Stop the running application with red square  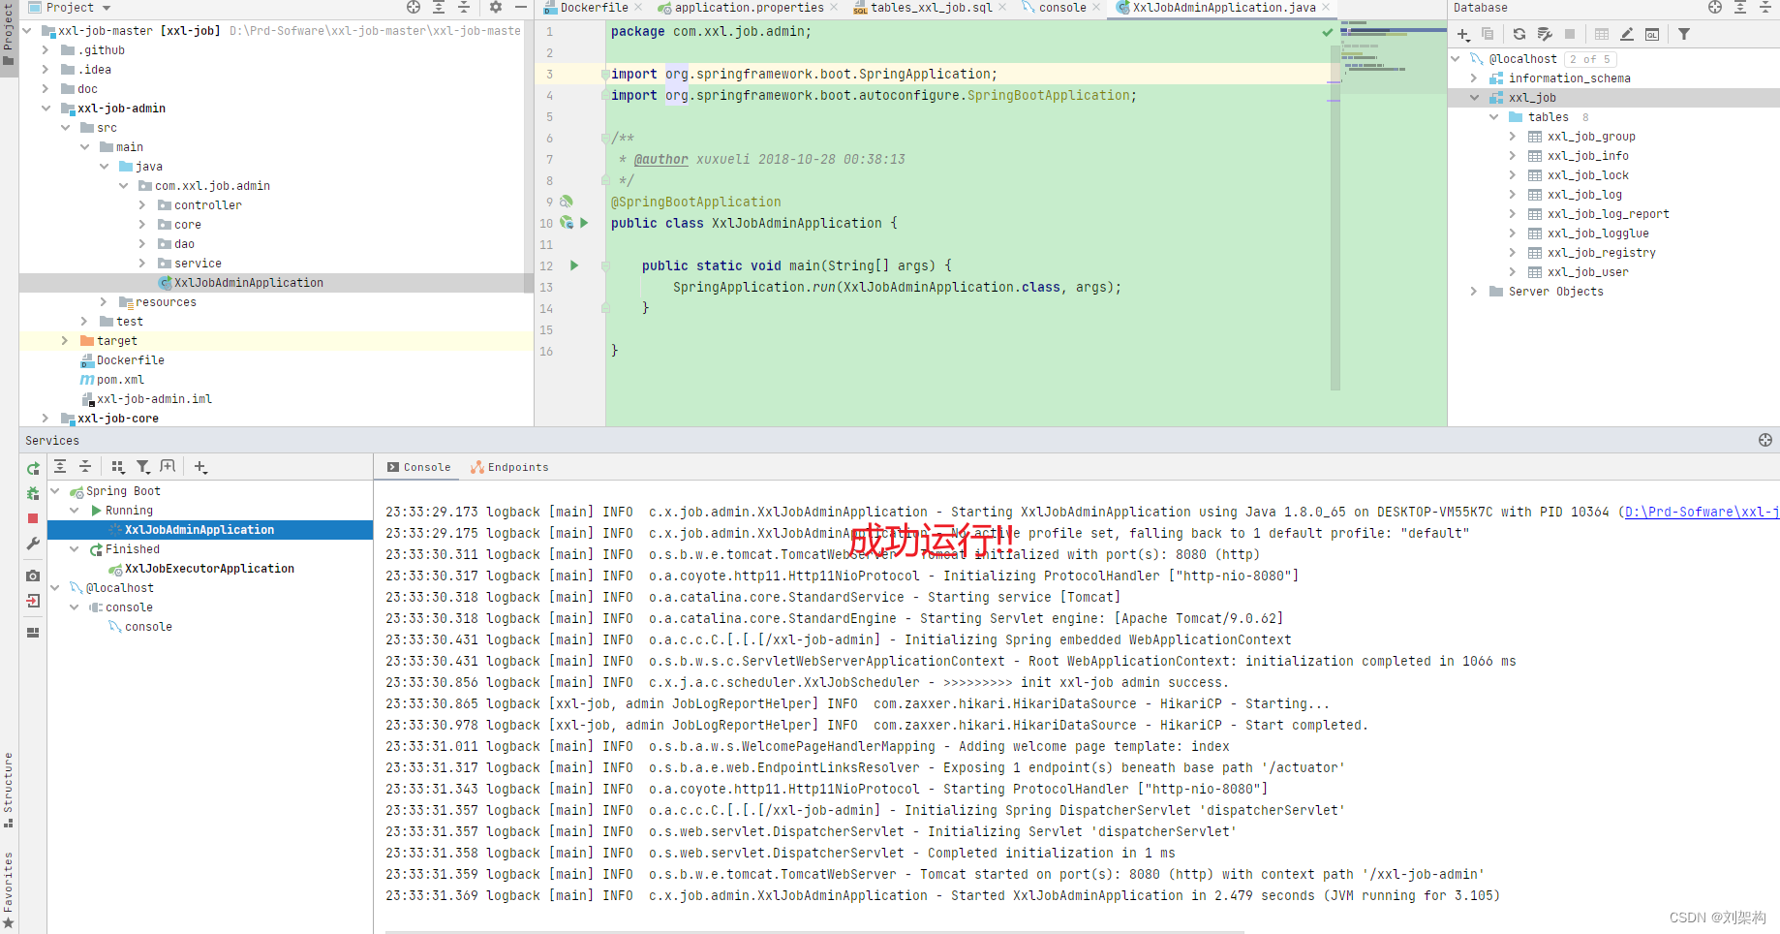33,518
